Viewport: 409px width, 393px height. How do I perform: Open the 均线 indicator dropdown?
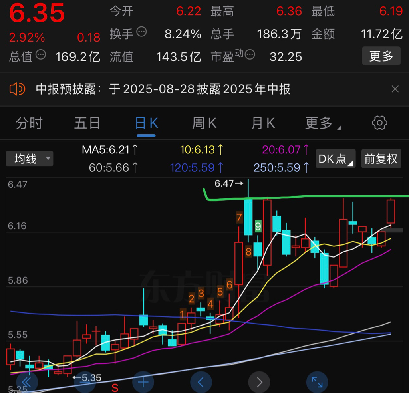(30, 159)
